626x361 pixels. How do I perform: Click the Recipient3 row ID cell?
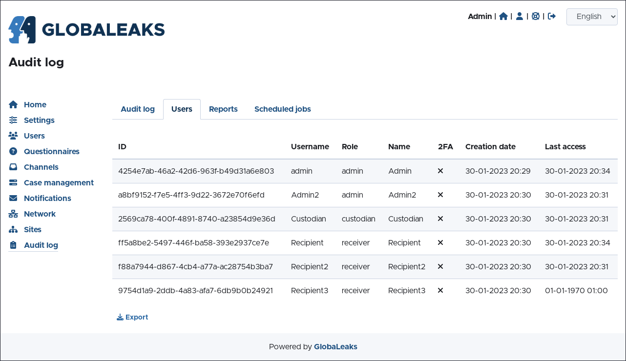[x=195, y=291]
